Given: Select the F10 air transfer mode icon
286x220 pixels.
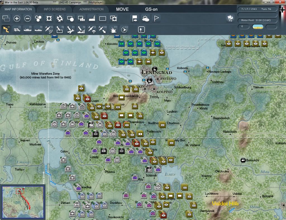Looking at the screenshot, I should [103, 29].
